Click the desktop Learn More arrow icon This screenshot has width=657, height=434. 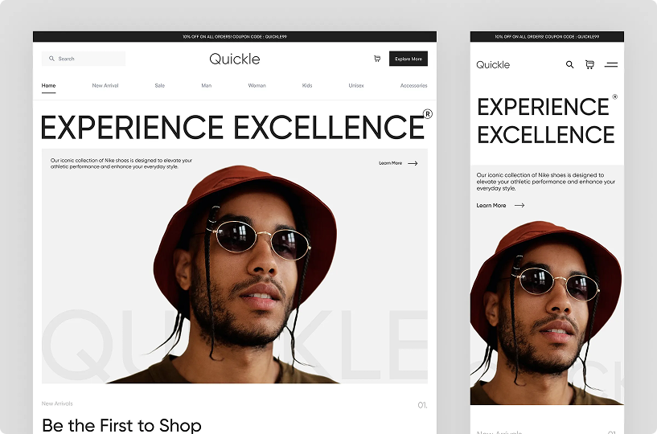pyautogui.click(x=413, y=163)
